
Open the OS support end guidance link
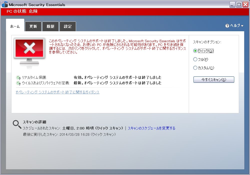57,92
